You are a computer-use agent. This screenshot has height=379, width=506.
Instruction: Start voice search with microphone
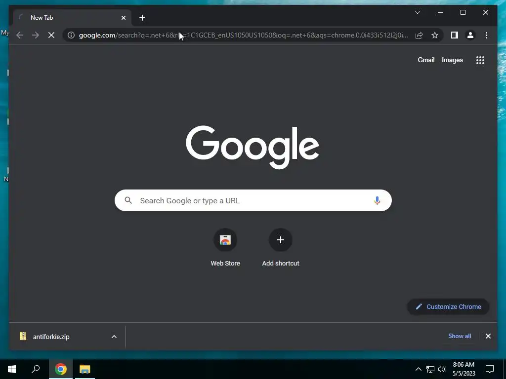pyautogui.click(x=377, y=200)
